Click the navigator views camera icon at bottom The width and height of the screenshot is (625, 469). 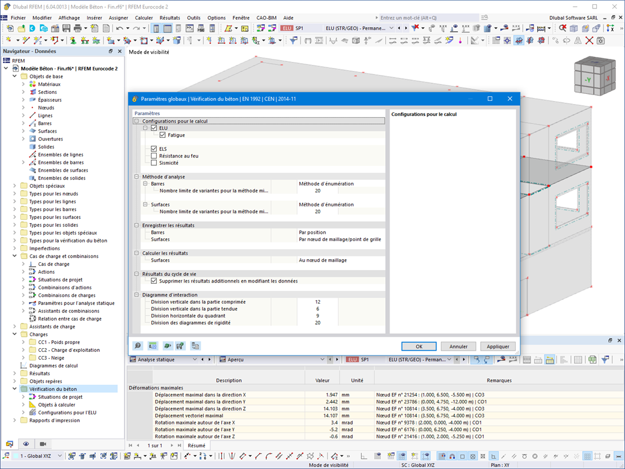tap(43, 444)
